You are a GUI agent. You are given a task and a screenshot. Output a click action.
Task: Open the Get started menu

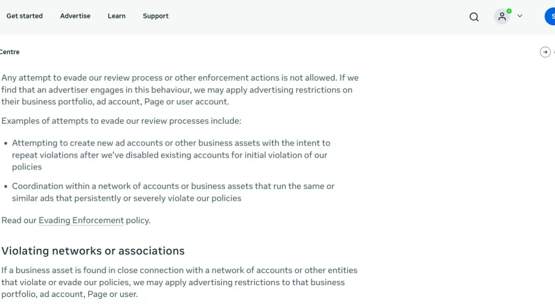(25, 16)
